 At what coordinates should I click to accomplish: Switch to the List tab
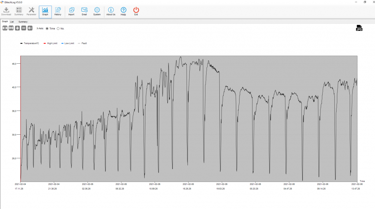(x=12, y=22)
